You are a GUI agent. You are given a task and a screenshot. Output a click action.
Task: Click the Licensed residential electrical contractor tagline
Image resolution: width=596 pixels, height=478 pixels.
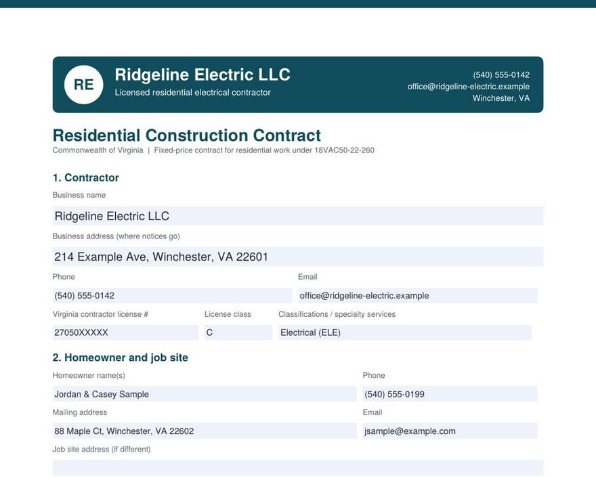tap(193, 92)
